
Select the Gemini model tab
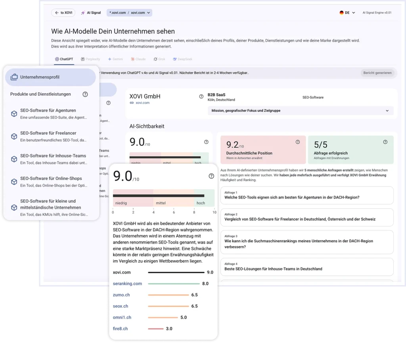click(x=115, y=59)
